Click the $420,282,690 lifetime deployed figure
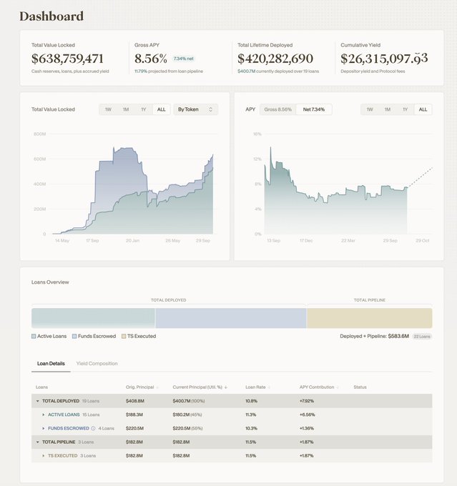Image resolution: width=457 pixels, height=486 pixels. tap(275, 59)
